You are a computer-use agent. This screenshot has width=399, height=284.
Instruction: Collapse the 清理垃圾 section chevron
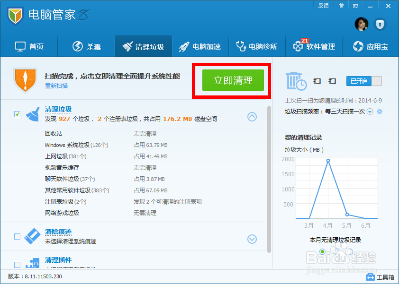(x=252, y=117)
